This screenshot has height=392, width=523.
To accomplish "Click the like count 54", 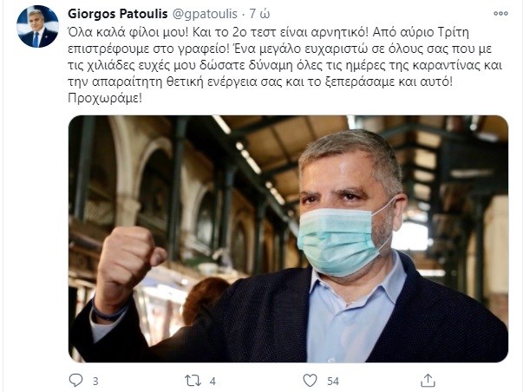I will pyautogui.click(x=333, y=381).
